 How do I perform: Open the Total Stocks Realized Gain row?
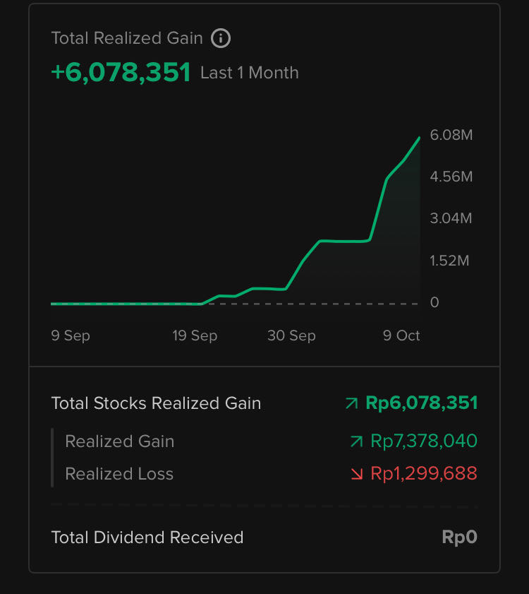pos(156,403)
